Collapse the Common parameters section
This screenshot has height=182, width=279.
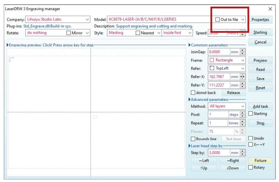tap(189, 45)
